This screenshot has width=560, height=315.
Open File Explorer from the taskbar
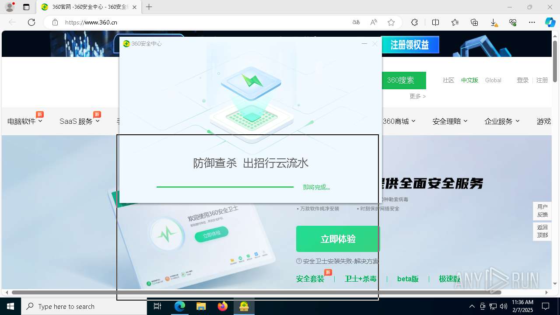tap(201, 306)
